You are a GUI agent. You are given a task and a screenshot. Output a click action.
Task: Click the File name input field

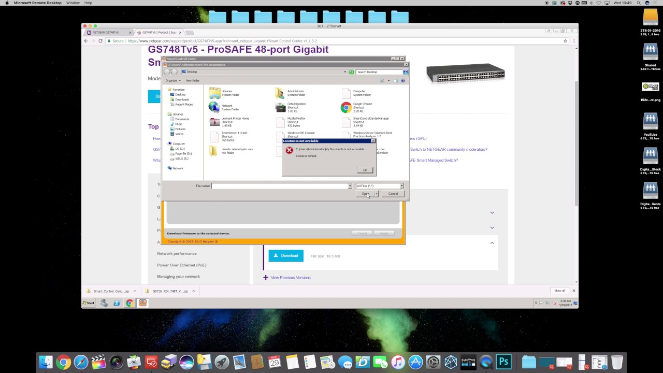pyautogui.click(x=279, y=186)
